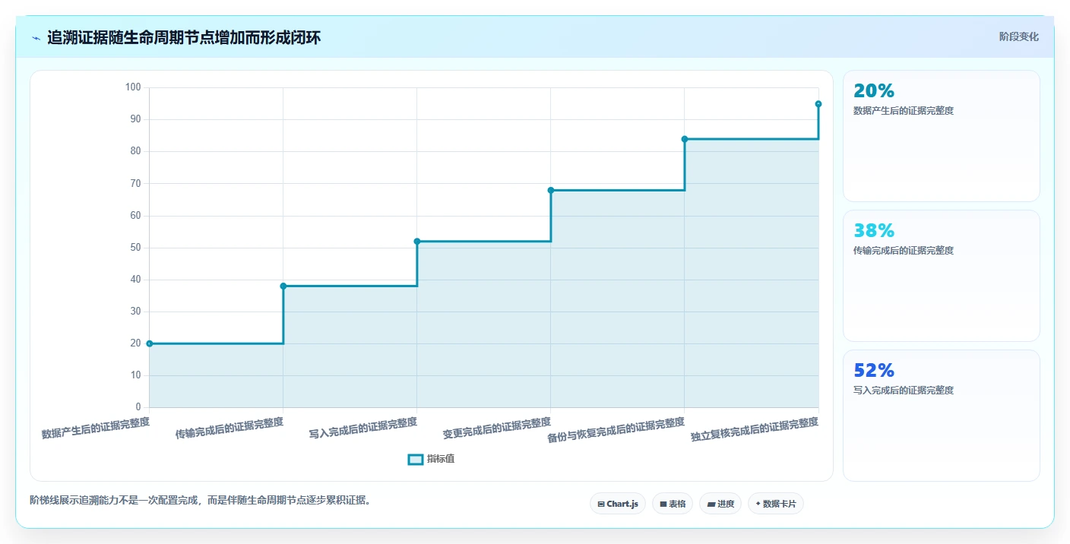Toggle the 指标值 legend swatch
The width and height of the screenshot is (1070, 544).
pos(415,459)
